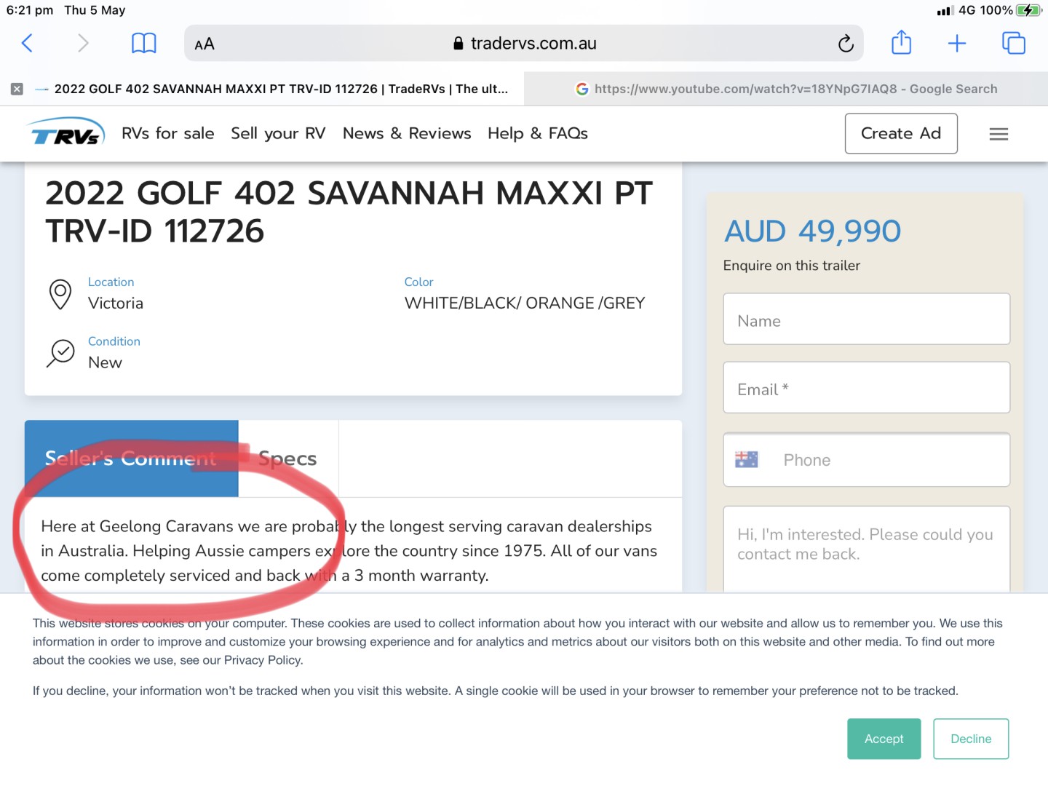
Task: Tap the Safari back arrow
Action: coord(28,44)
